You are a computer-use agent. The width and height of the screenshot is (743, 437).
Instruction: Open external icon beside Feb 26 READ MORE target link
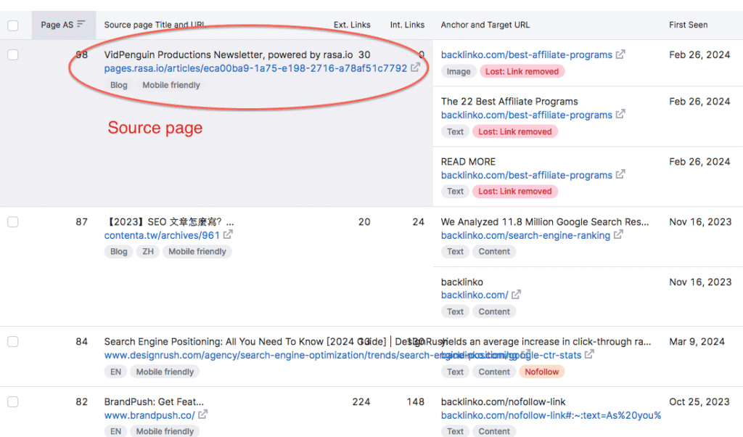[620, 175]
